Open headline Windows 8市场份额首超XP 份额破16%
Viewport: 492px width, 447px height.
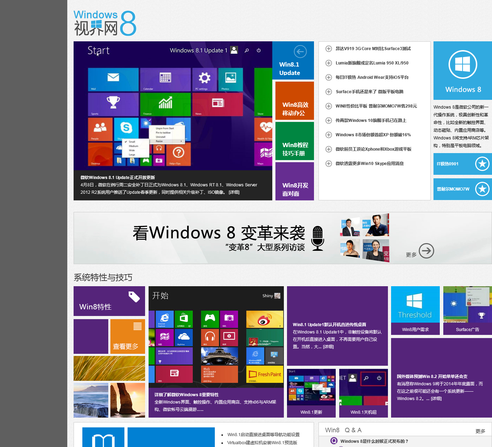(373, 135)
